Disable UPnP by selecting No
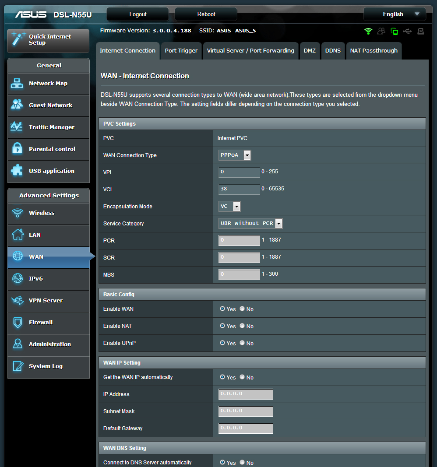 click(x=242, y=343)
